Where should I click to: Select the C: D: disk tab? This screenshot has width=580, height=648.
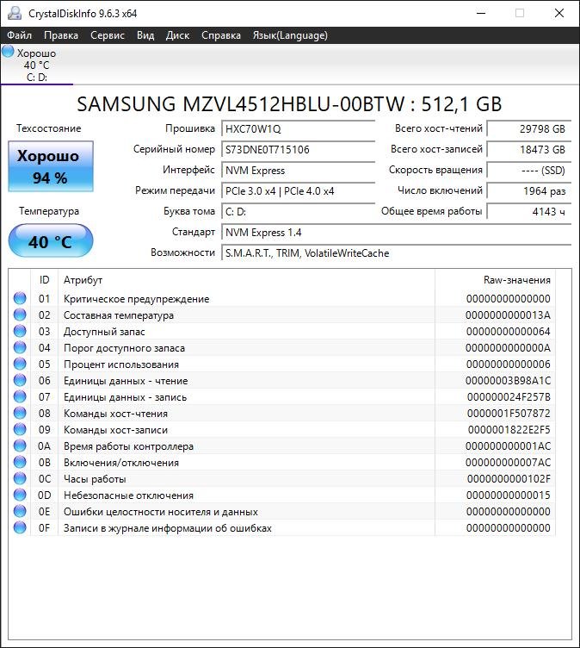[37, 65]
